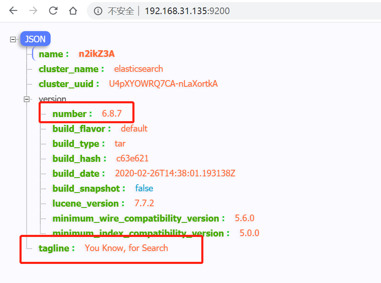Click the blue JSON root badge
The width and height of the screenshot is (381, 283).
point(35,39)
